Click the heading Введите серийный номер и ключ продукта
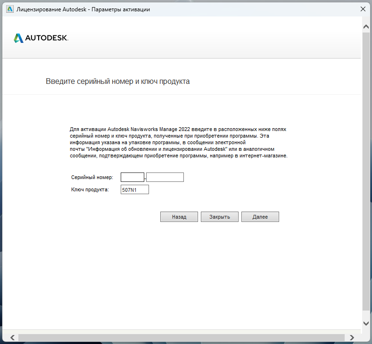The width and height of the screenshot is (372, 344). click(117, 82)
